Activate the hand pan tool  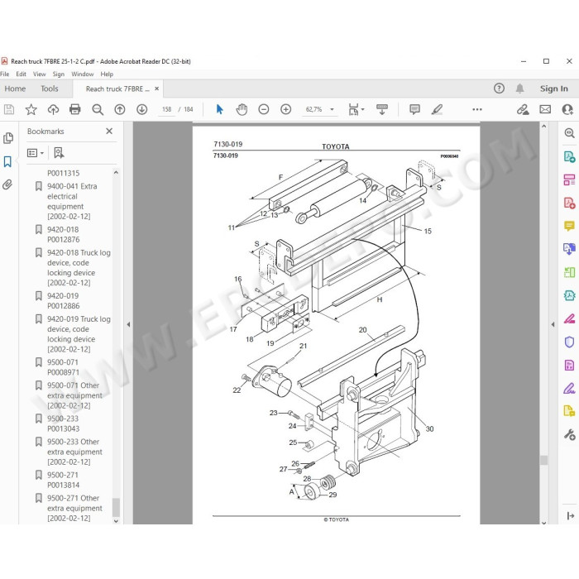[242, 109]
